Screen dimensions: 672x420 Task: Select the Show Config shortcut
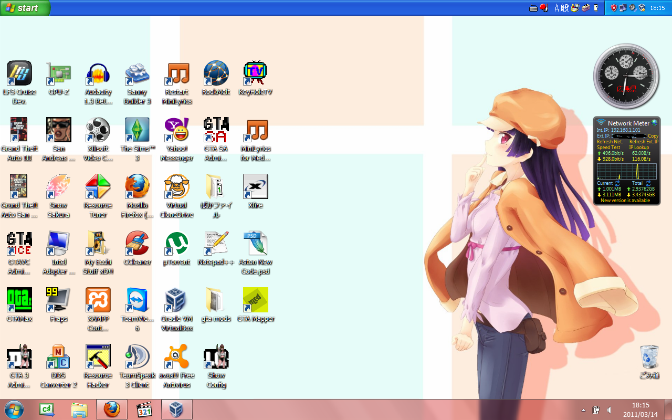[x=216, y=366]
